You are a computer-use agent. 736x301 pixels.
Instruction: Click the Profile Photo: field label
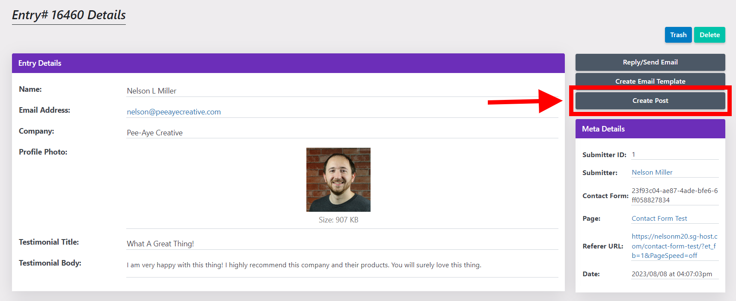click(43, 152)
